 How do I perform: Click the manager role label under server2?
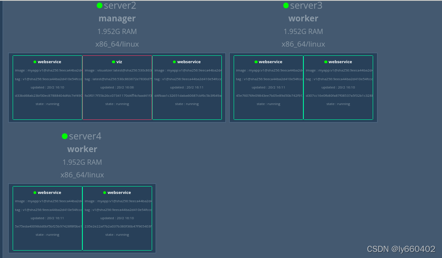[x=117, y=18]
